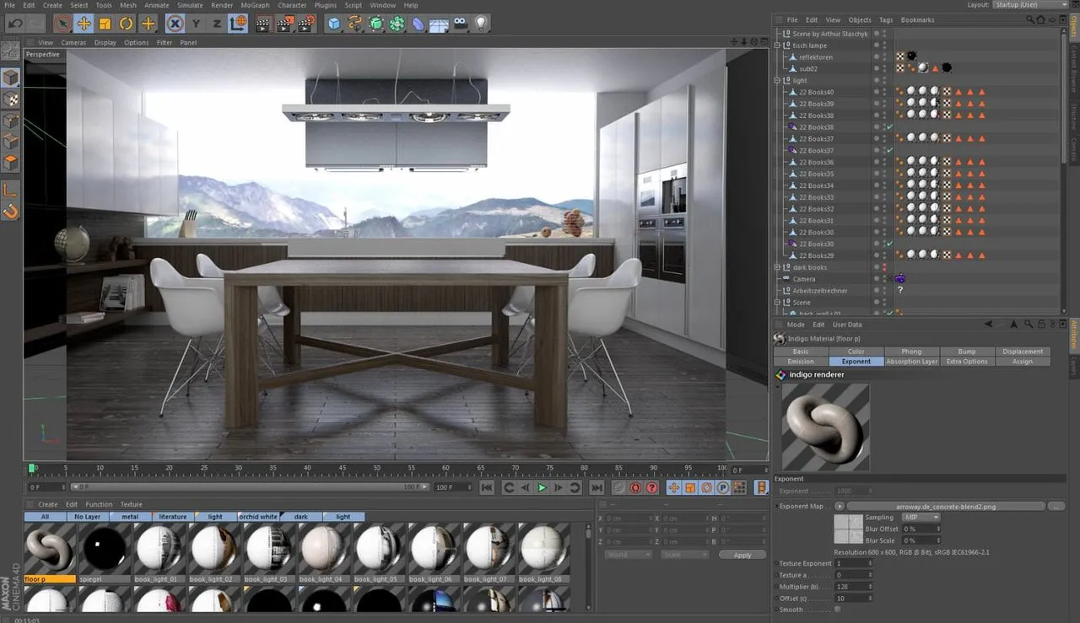This screenshot has height=623, width=1080.
Task: Click the timeline ruler at frame 50
Action: coord(376,468)
